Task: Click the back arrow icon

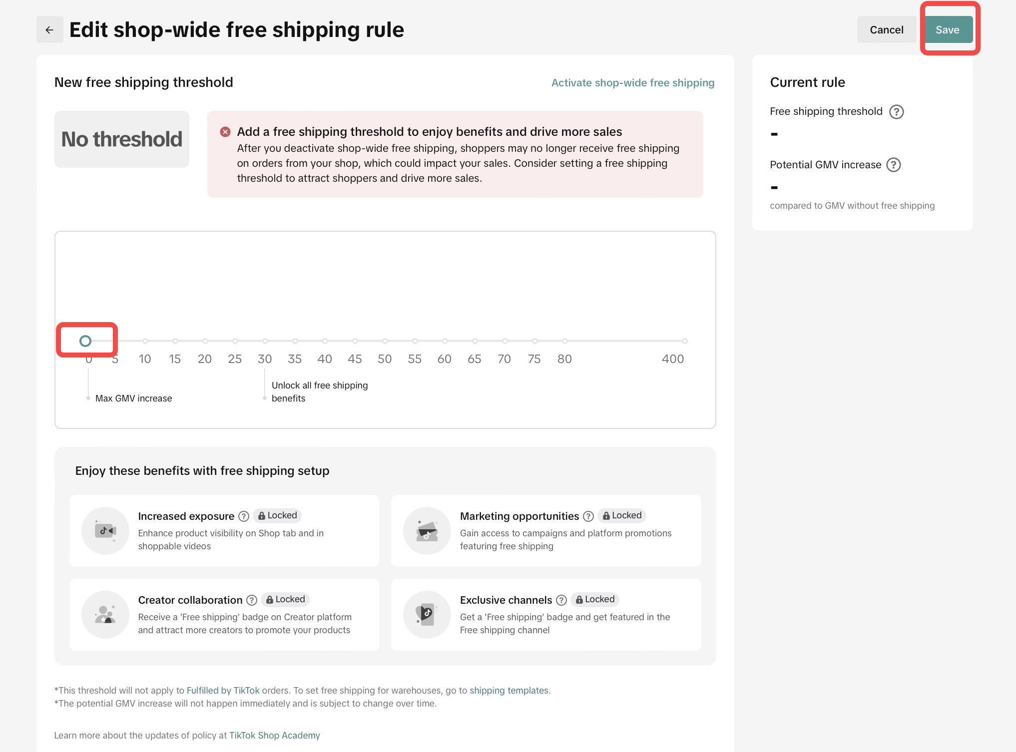Action: point(49,30)
